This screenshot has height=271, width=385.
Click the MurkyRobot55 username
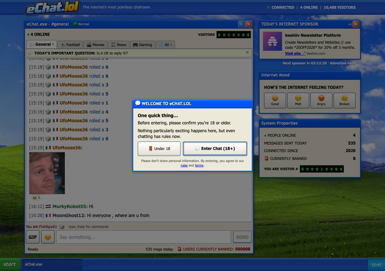70,207
